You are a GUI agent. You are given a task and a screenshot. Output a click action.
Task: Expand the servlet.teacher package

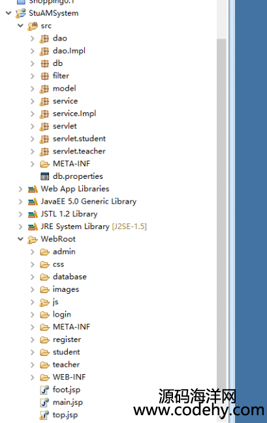pyautogui.click(x=33, y=151)
